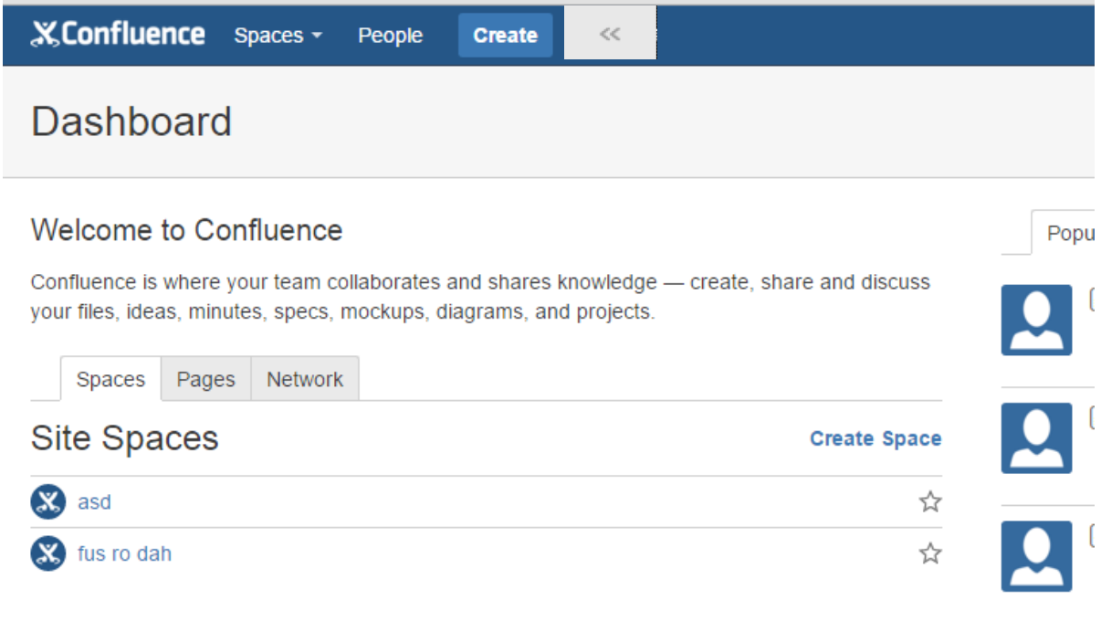Click the asd space logo icon
Viewport: 1101px width, 621px height.
tap(48, 501)
